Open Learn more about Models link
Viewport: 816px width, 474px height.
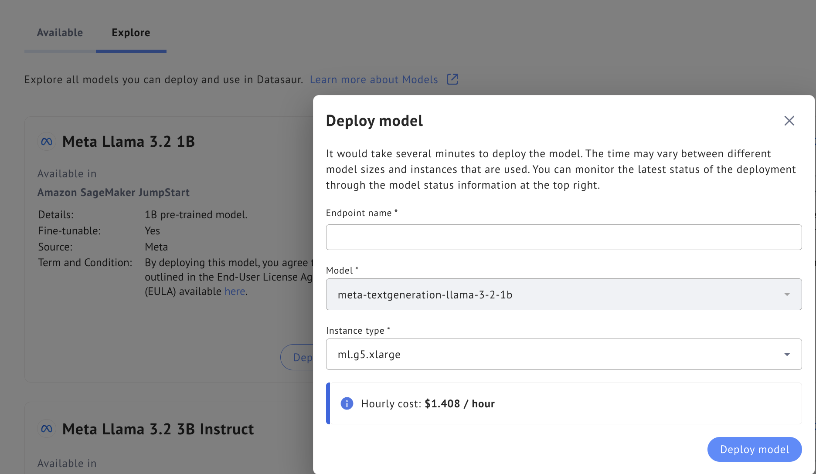[374, 80]
